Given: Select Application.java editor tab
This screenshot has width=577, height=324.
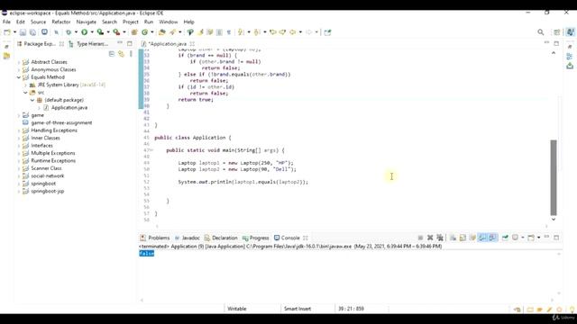Looking at the screenshot, I should point(168,44).
